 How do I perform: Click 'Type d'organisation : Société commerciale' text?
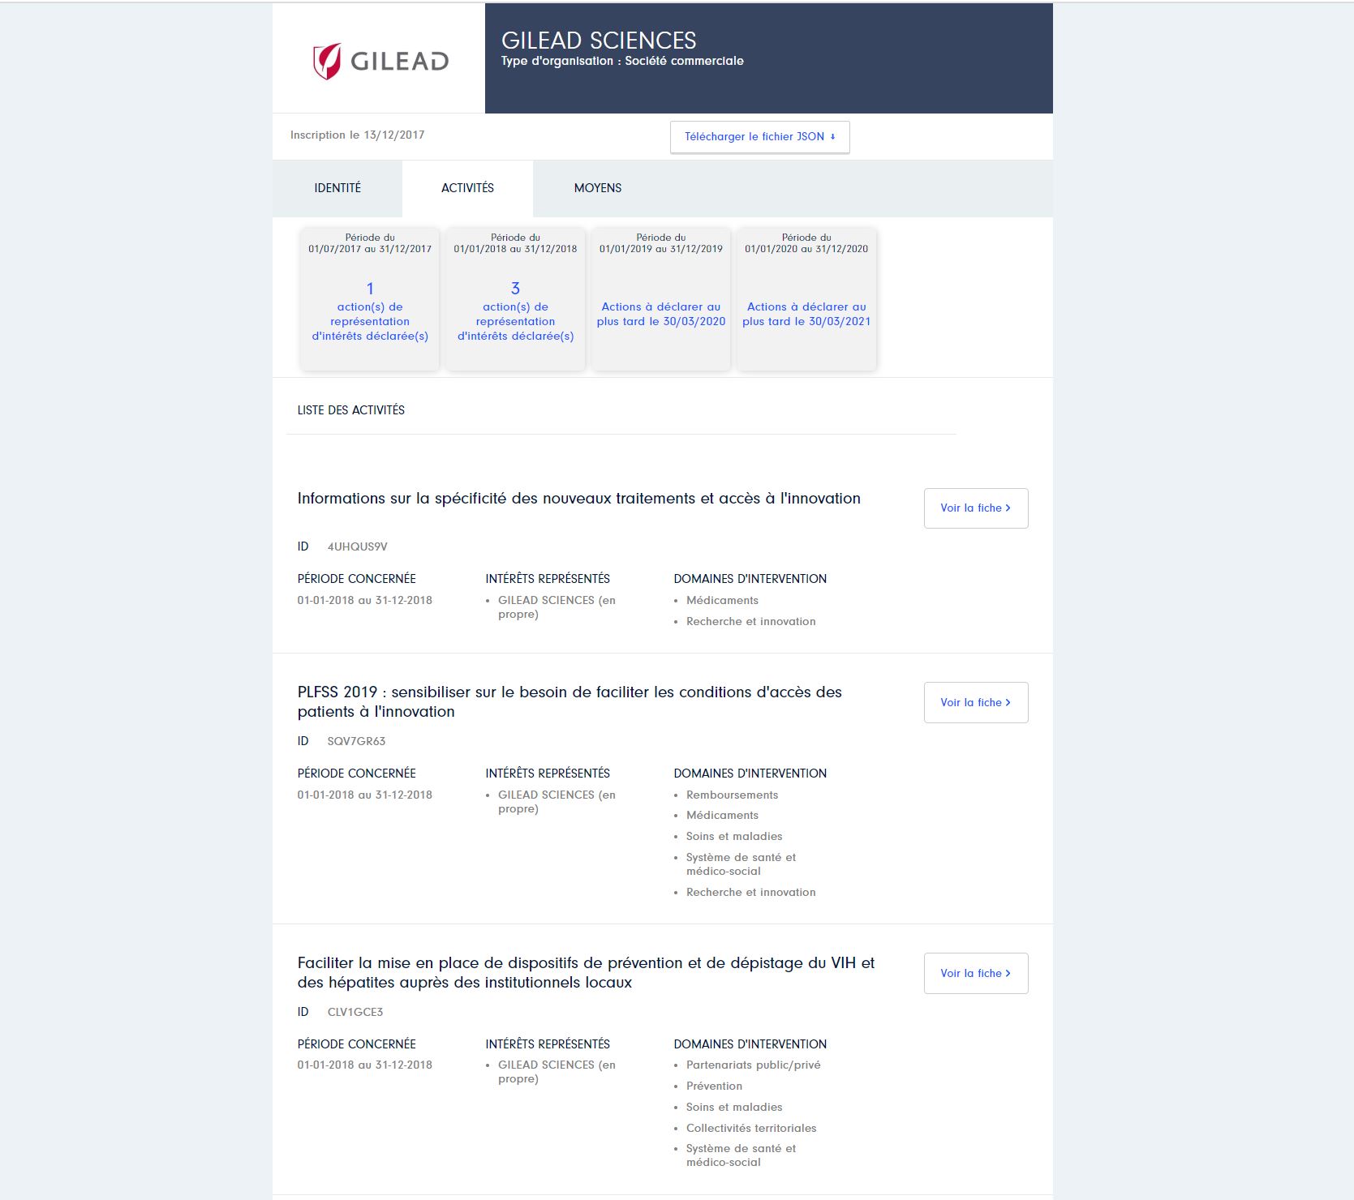coord(622,62)
